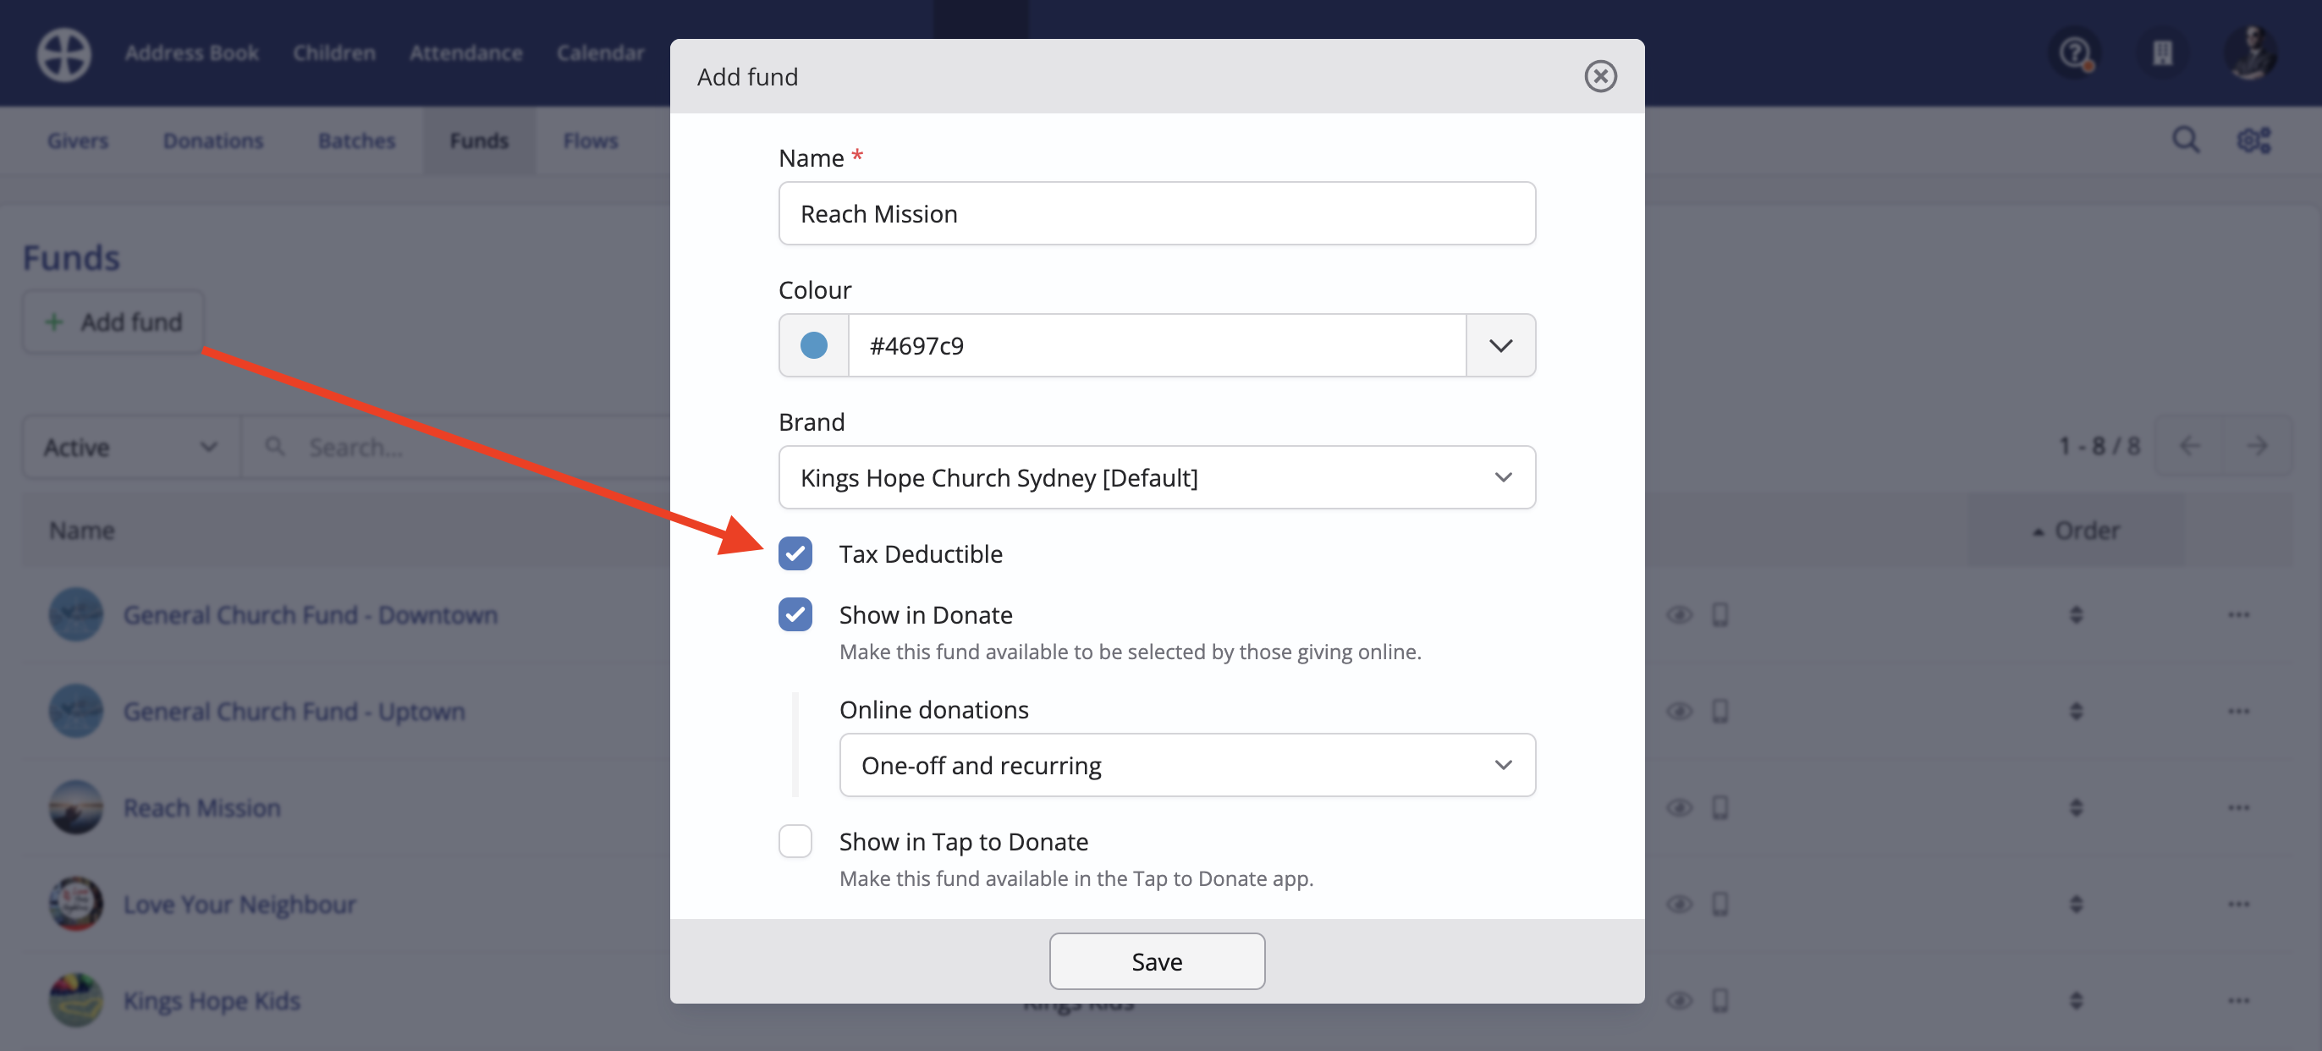Open General Church Fund - Uptown link

[294, 711]
